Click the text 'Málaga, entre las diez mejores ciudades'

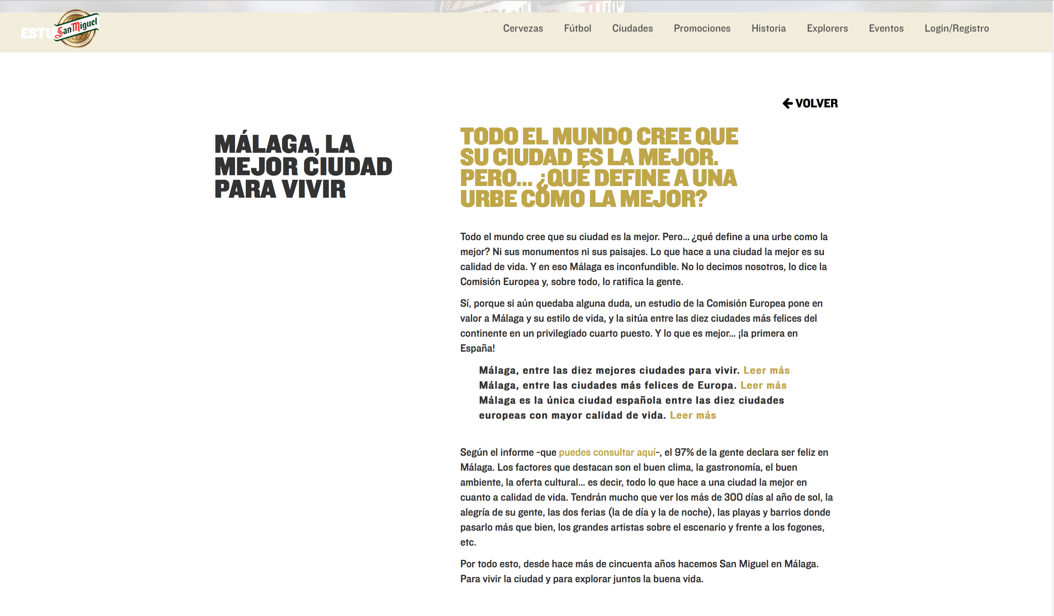609,370
